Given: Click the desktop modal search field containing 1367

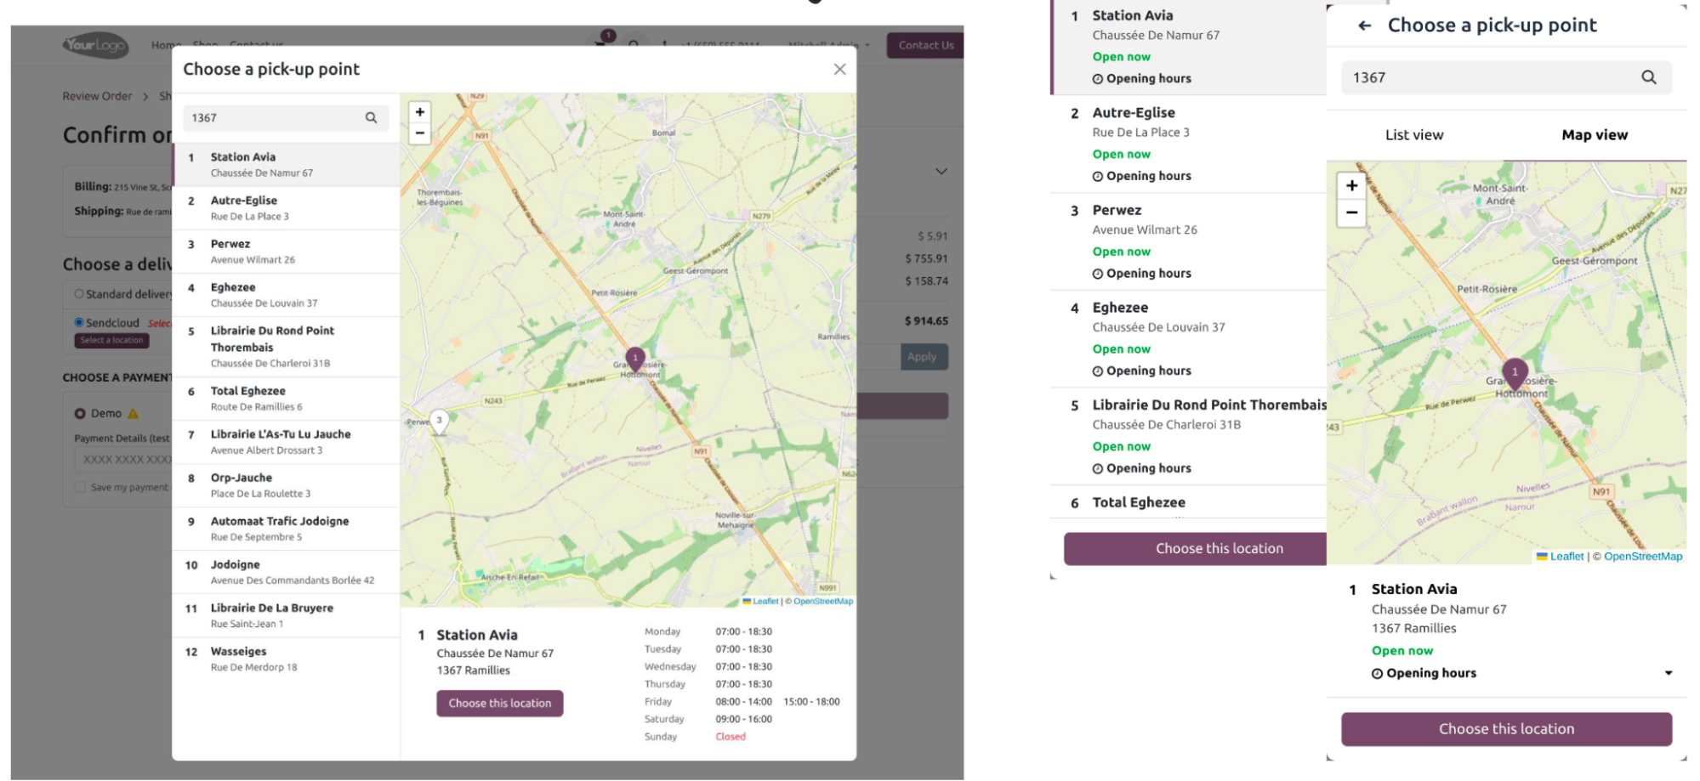Looking at the screenshot, I should [272, 118].
